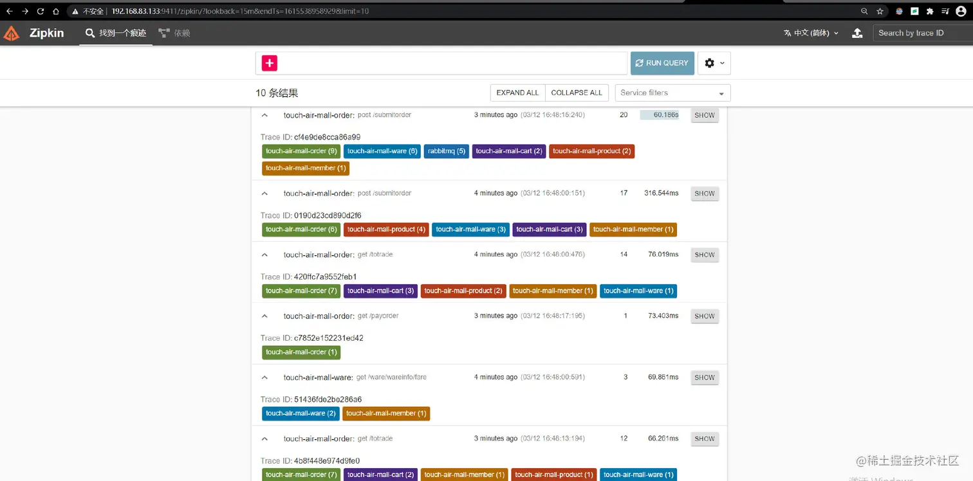
Task: Collapse the get /ware/wareinfo/fare trace chevron
Action: point(264,377)
